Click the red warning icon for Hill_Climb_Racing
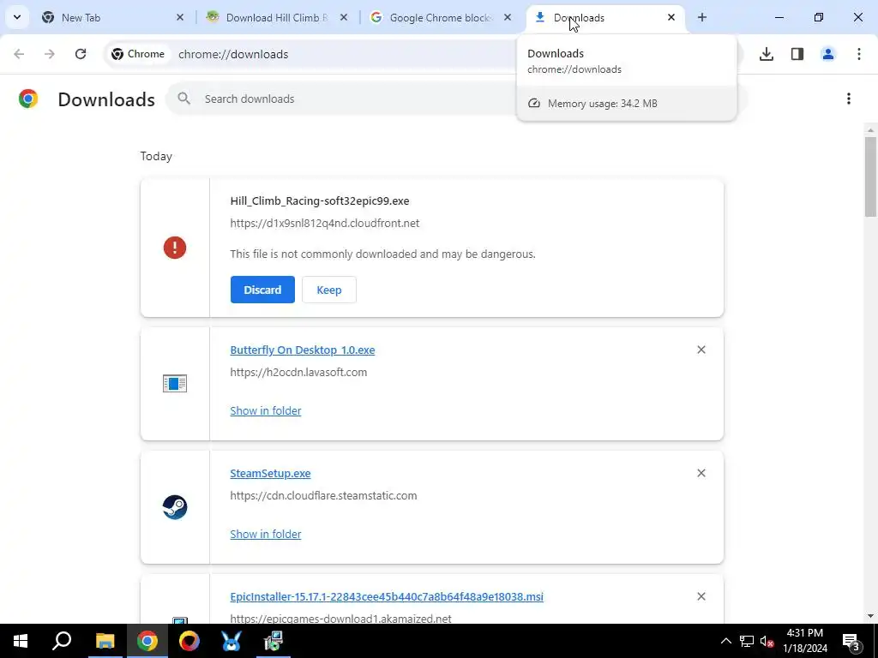Viewport: 878px width, 658px height. click(x=175, y=248)
